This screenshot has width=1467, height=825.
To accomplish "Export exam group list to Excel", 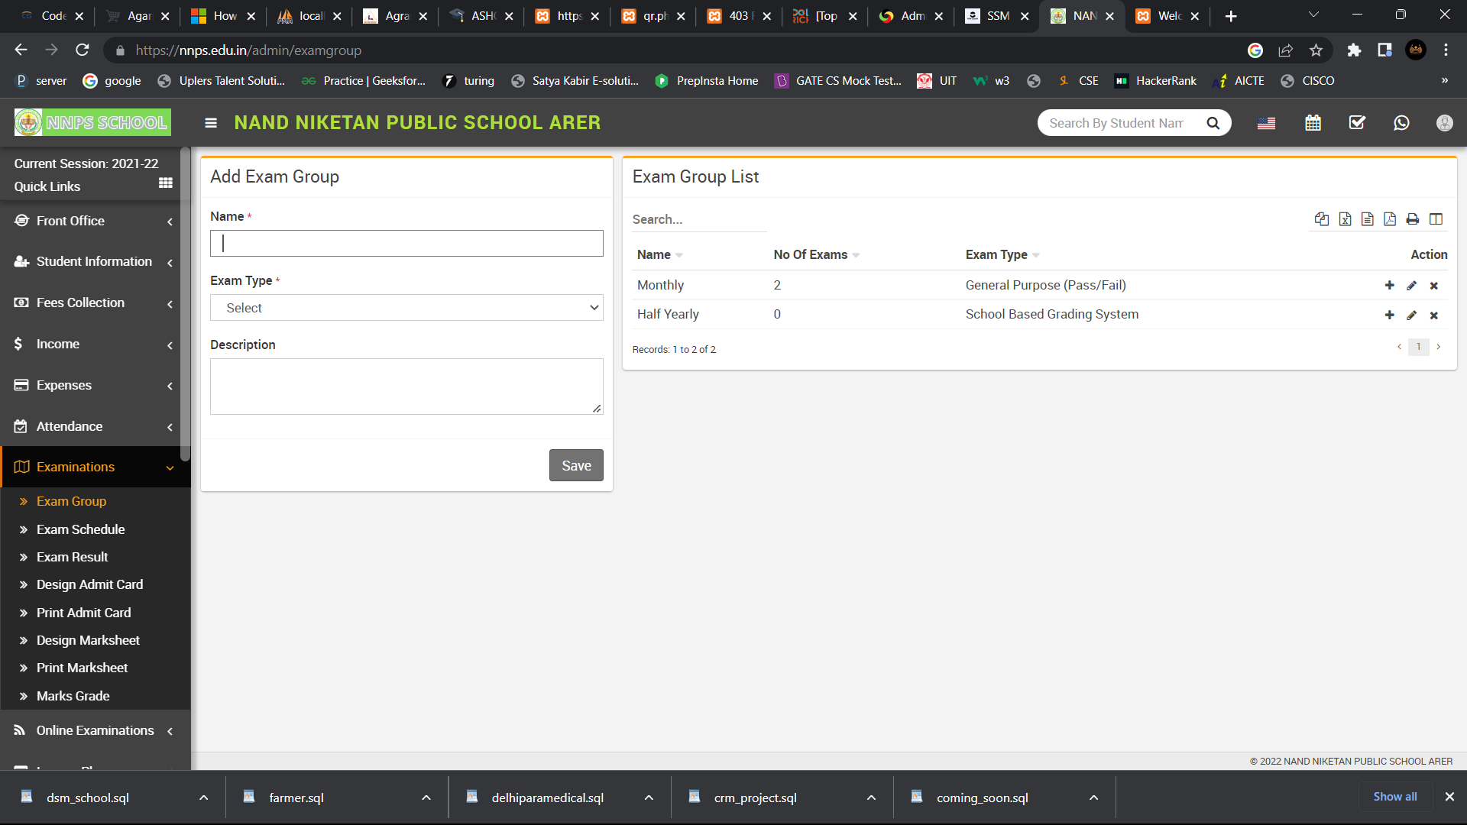I will coord(1345,219).
